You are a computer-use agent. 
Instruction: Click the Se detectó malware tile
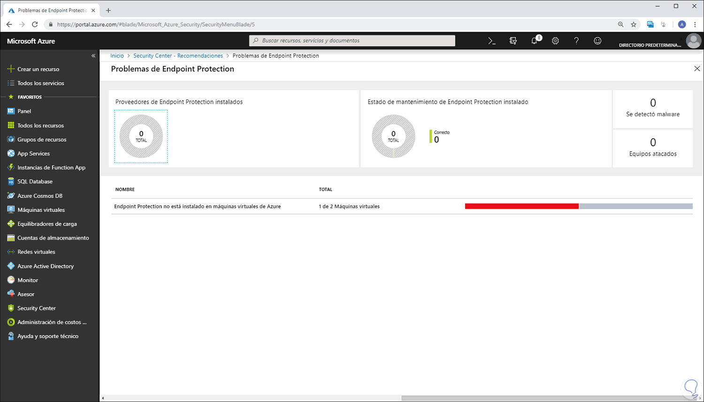click(x=653, y=109)
